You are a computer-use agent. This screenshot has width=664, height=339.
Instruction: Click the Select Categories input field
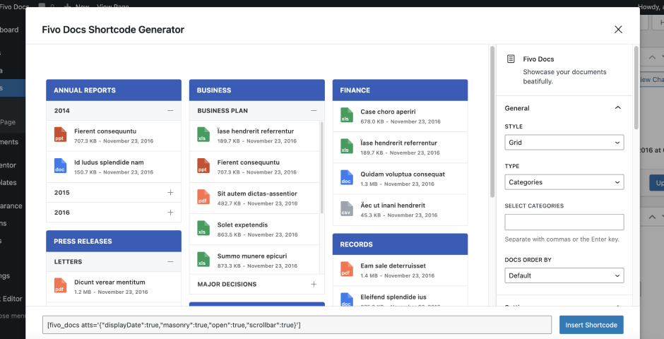(x=564, y=222)
